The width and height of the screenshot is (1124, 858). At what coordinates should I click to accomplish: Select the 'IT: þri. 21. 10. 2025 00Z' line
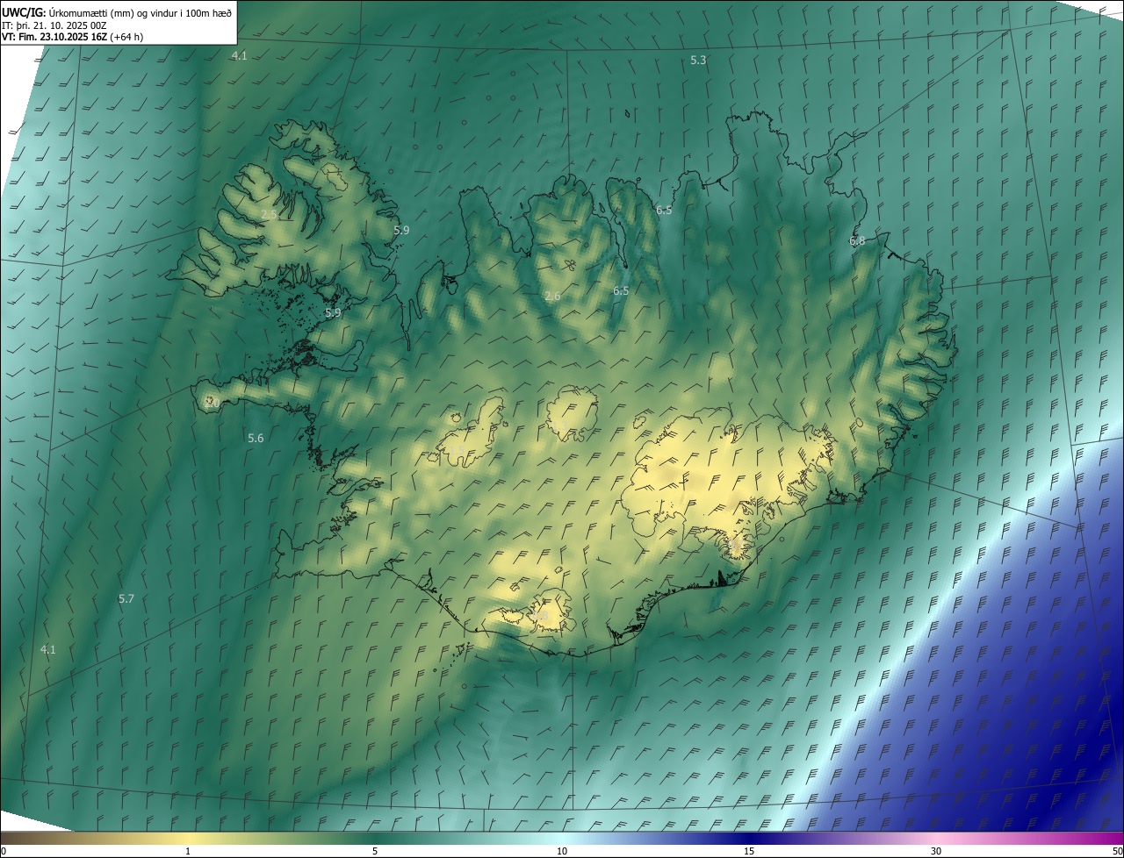click(x=54, y=25)
